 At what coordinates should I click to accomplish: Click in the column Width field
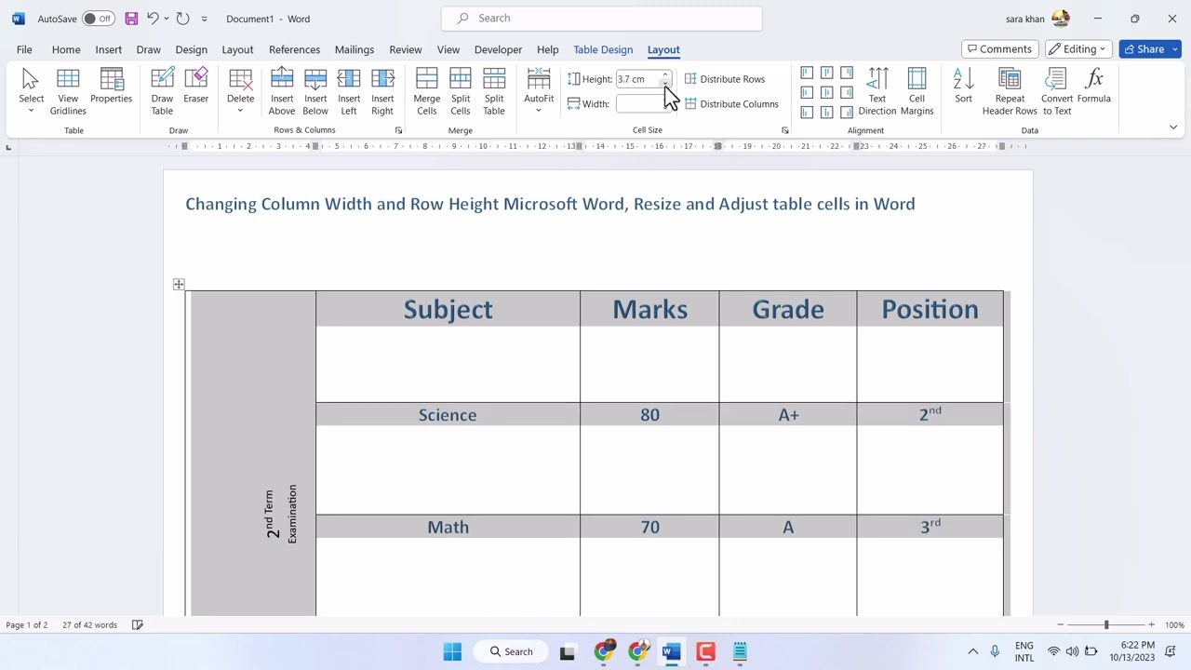[637, 104]
